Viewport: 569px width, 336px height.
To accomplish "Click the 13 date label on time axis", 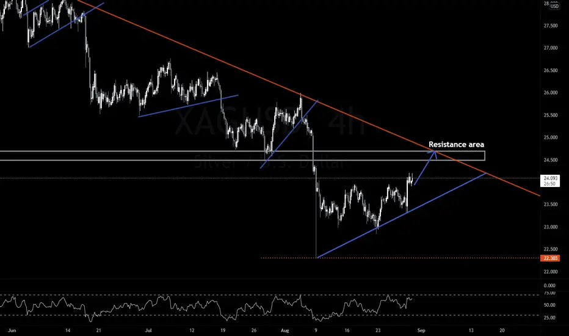I will point(471,331).
